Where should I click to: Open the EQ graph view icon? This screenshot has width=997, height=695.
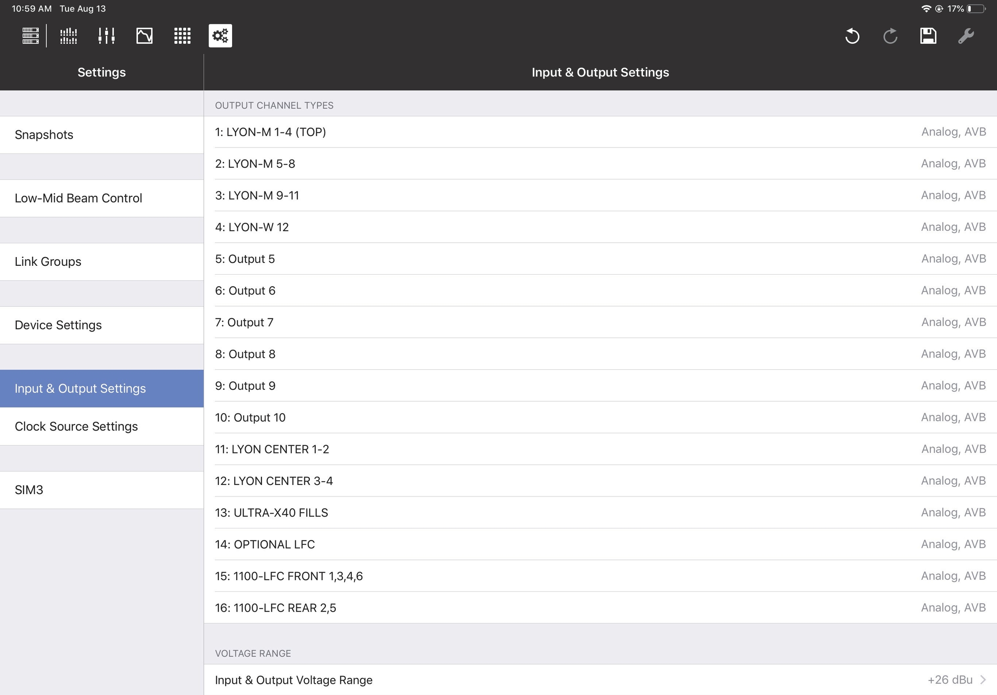(x=144, y=35)
